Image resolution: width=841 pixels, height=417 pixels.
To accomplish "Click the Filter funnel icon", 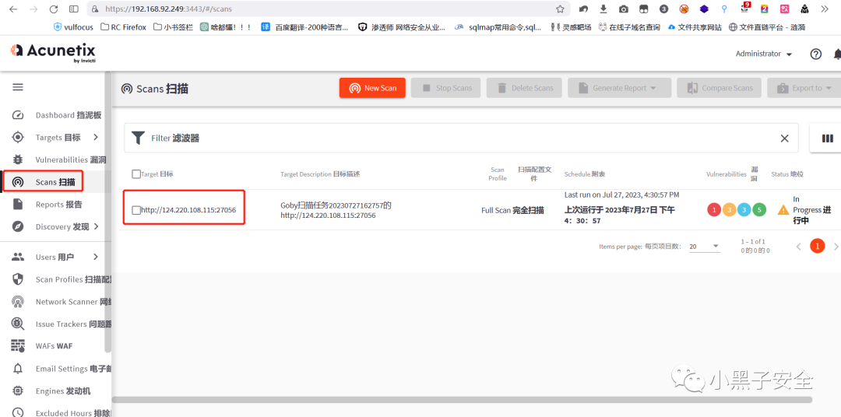I will pos(139,138).
